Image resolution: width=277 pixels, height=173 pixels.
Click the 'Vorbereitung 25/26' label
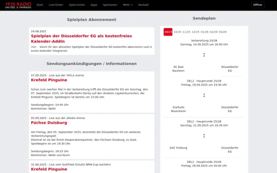point(204,41)
